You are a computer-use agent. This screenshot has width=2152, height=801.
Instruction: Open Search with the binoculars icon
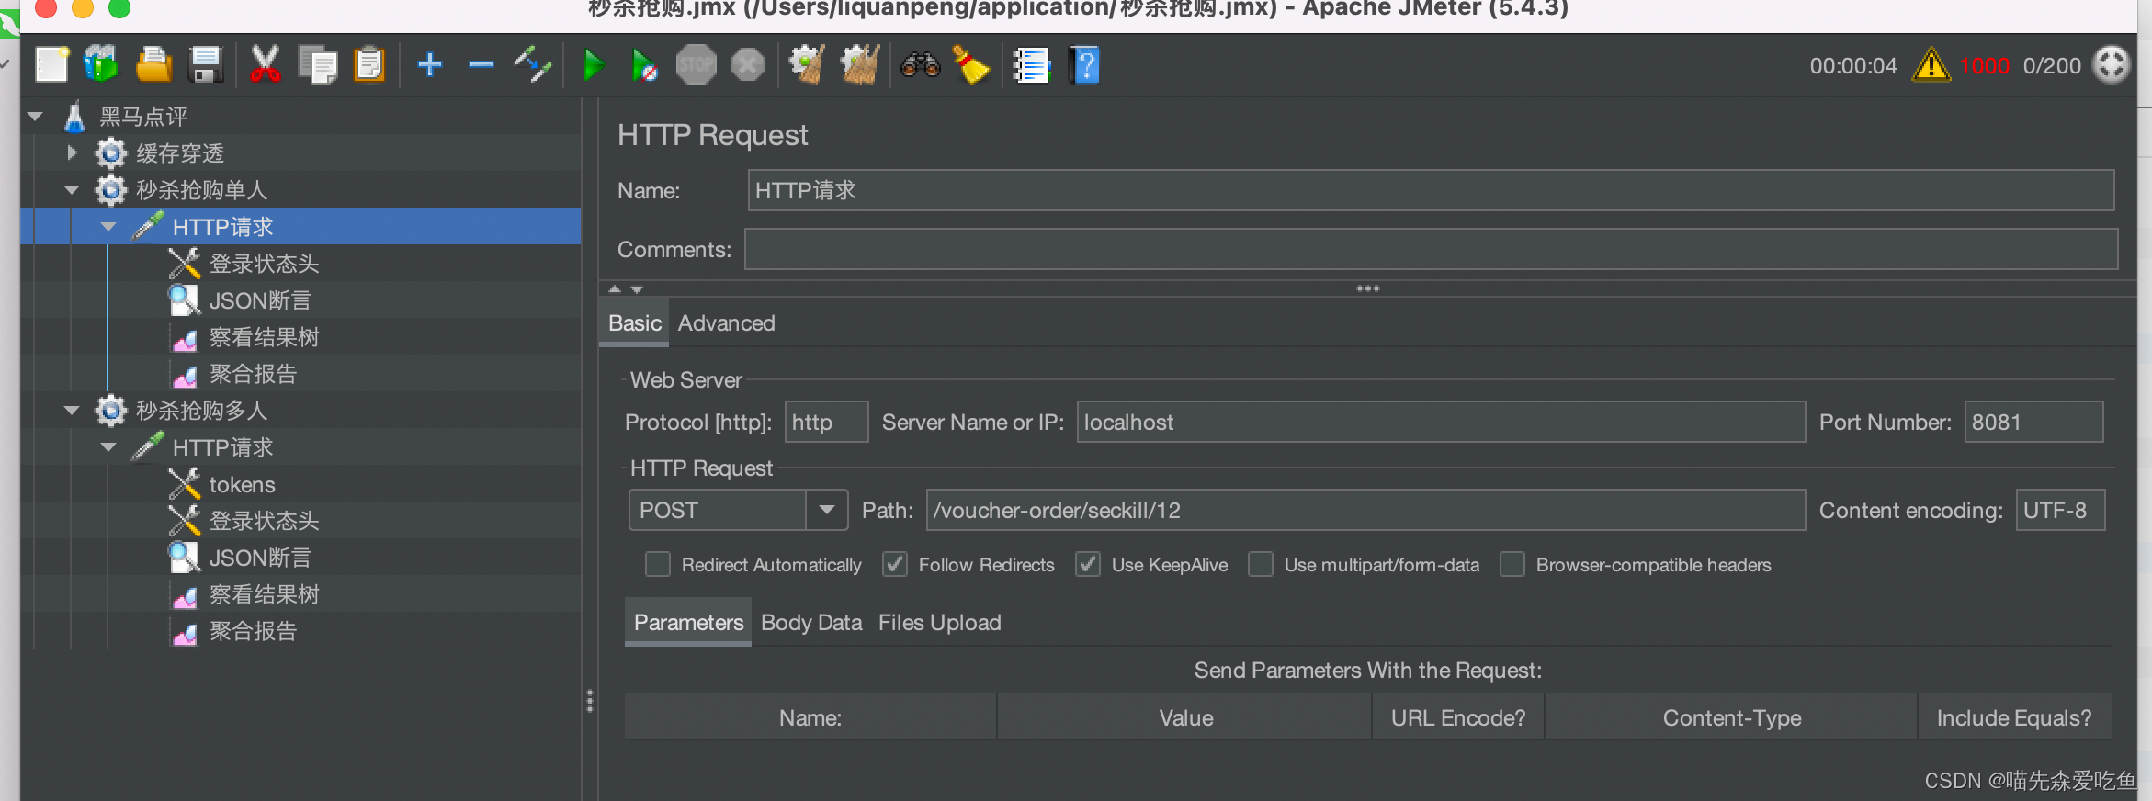click(x=920, y=65)
